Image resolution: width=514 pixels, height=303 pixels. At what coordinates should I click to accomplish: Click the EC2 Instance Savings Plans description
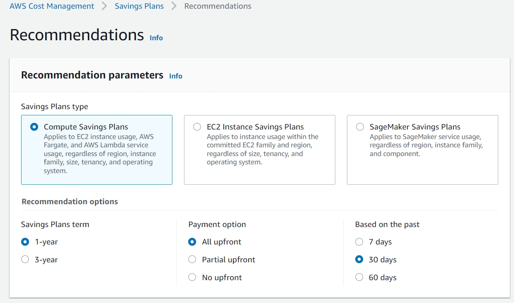point(262,149)
